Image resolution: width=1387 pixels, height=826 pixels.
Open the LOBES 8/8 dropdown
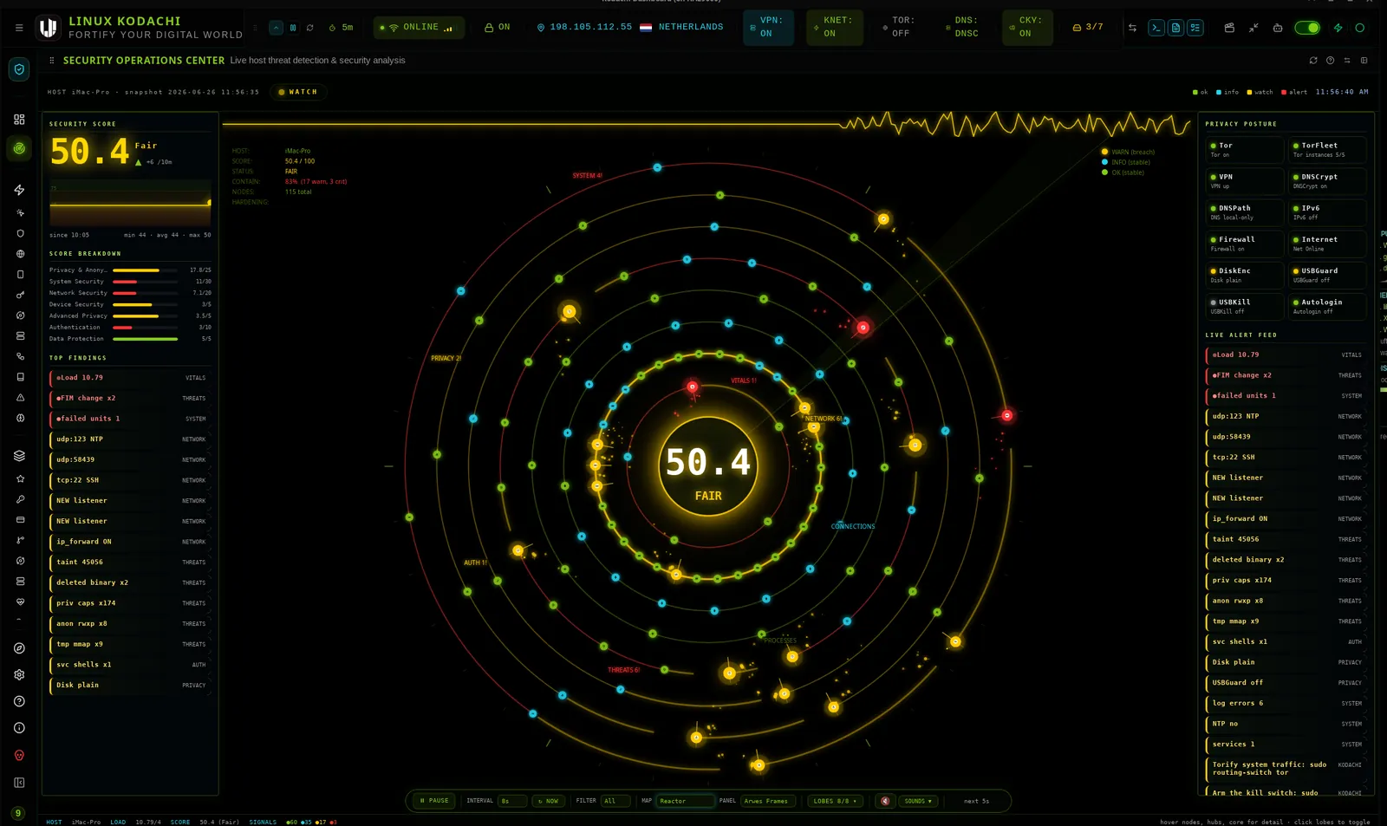pyautogui.click(x=835, y=801)
